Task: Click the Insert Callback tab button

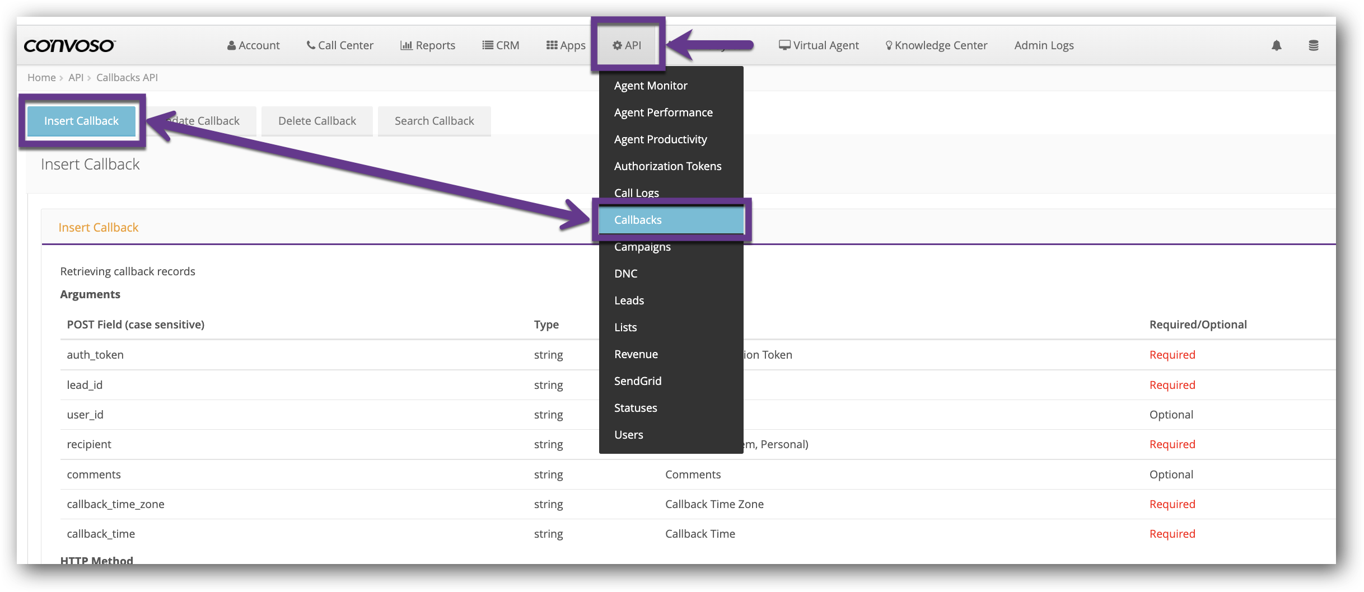Action: pyautogui.click(x=81, y=121)
